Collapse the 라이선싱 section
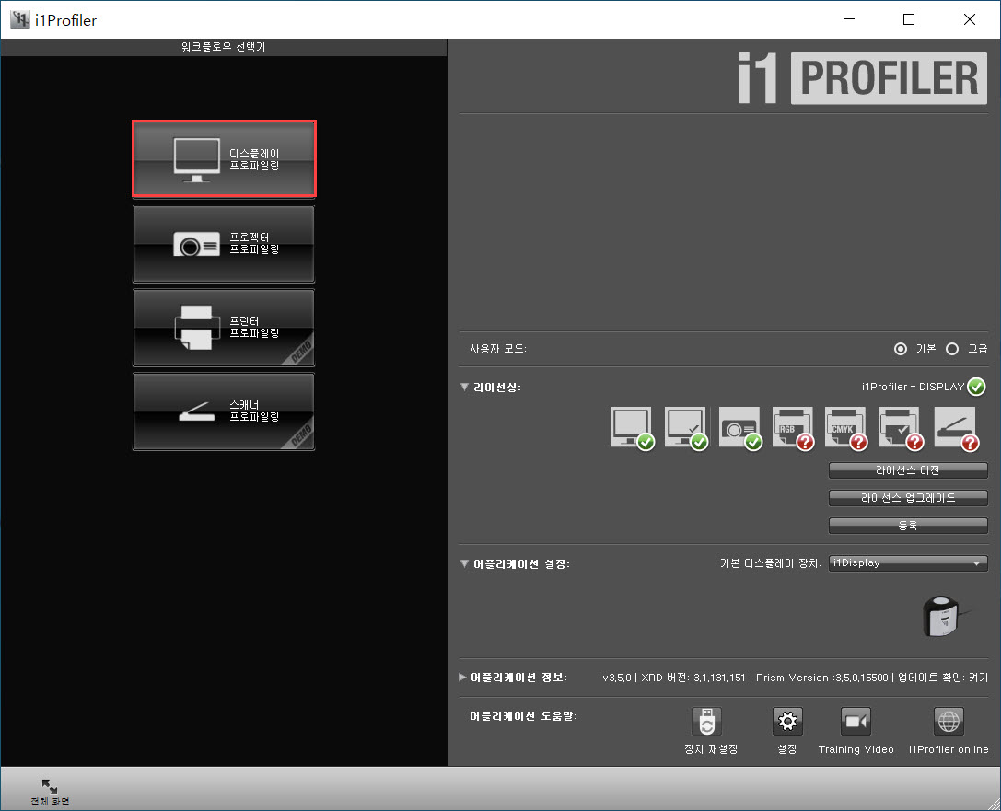 point(464,387)
